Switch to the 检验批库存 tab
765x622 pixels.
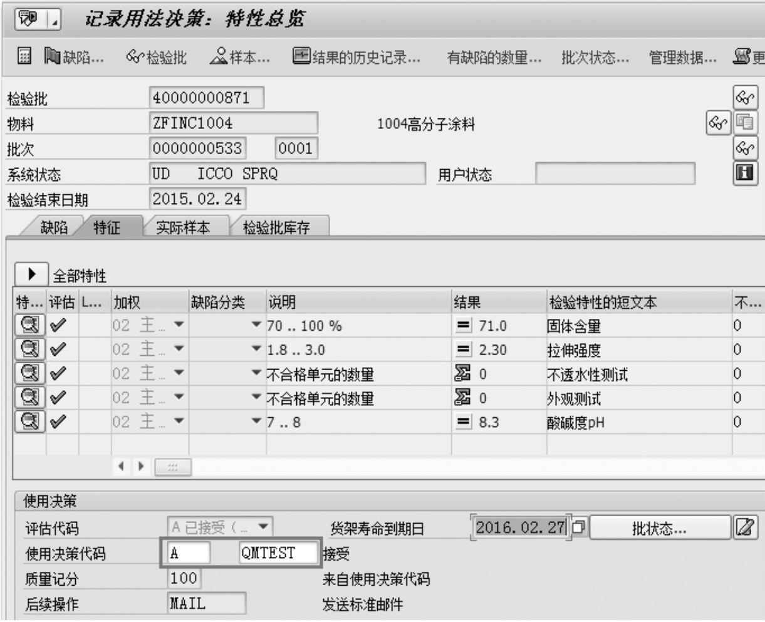click(x=276, y=228)
